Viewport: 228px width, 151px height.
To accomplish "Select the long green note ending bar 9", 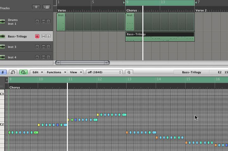I will (36, 132).
